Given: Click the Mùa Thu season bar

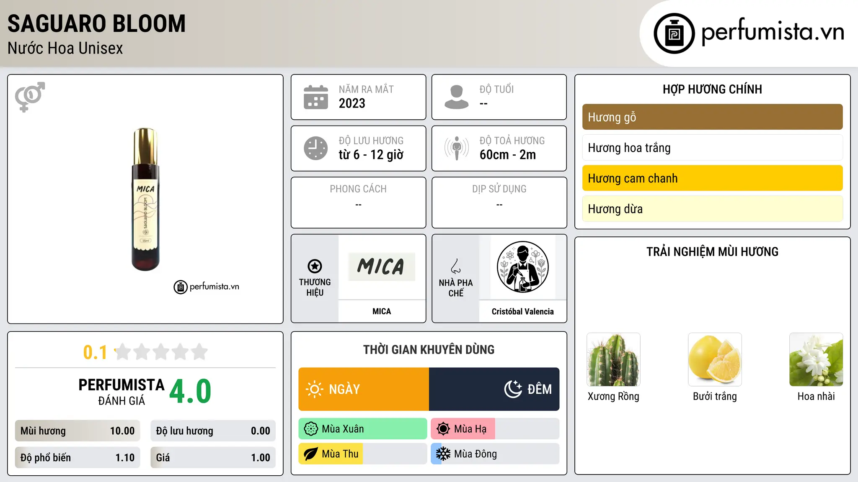Looking at the screenshot, I should pyautogui.click(x=363, y=454).
